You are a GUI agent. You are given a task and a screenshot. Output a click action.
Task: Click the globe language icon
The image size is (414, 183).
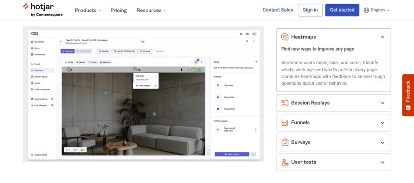[366, 10]
